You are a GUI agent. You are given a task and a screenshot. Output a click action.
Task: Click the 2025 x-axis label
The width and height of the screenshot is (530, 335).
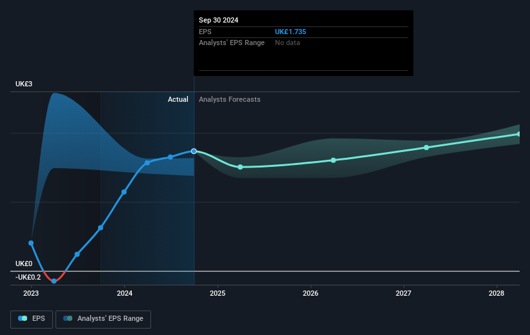(x=218, y=293)
